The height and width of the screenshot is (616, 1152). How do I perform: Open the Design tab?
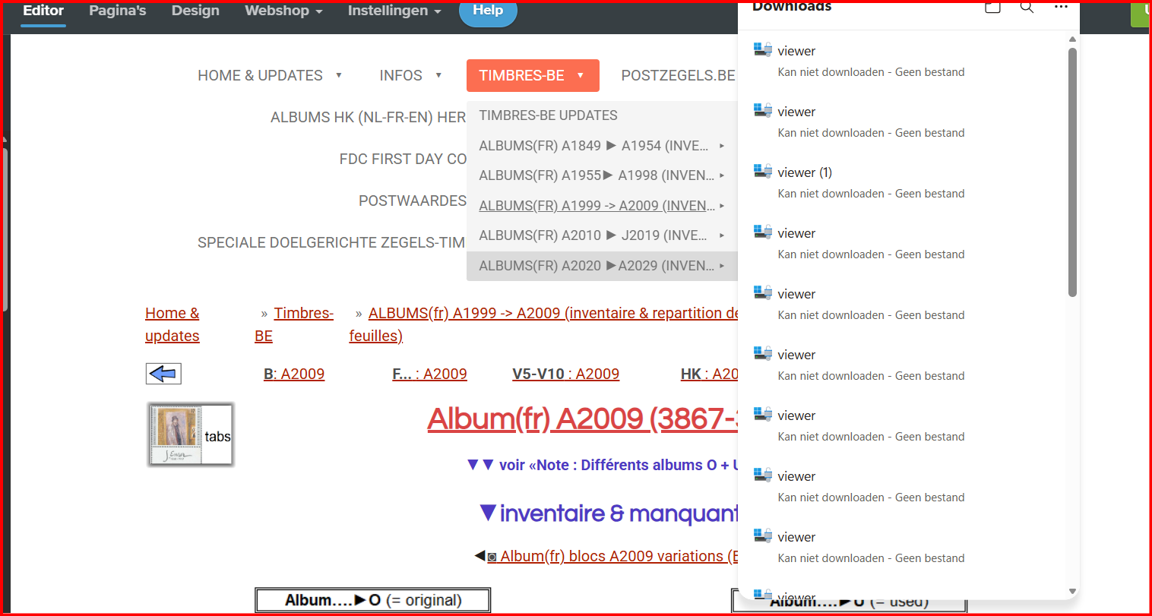(x=195, y=11)
